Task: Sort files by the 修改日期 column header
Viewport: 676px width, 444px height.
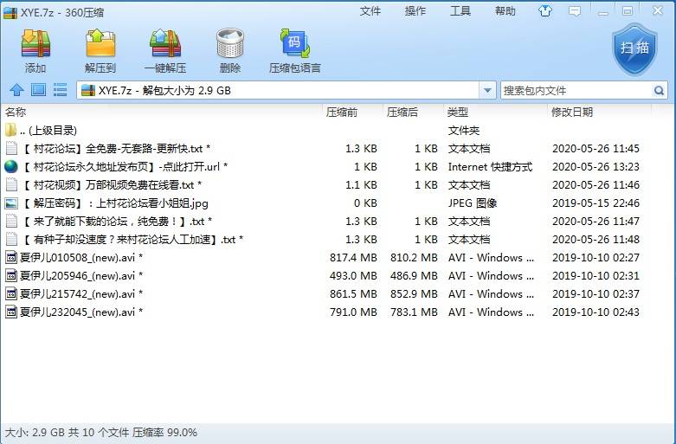Action: point(571,112)
